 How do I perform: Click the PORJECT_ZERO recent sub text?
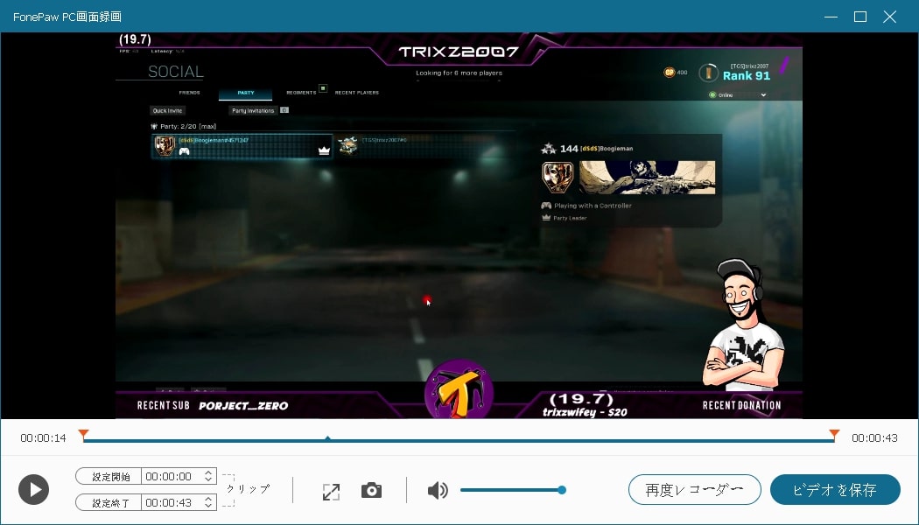243,405
